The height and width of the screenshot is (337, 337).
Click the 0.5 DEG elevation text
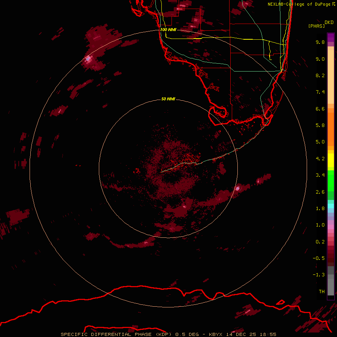pyautogui.click(x=187, y=334)
